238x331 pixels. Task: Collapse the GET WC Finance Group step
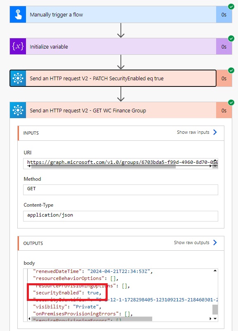(x=121, y=110)
